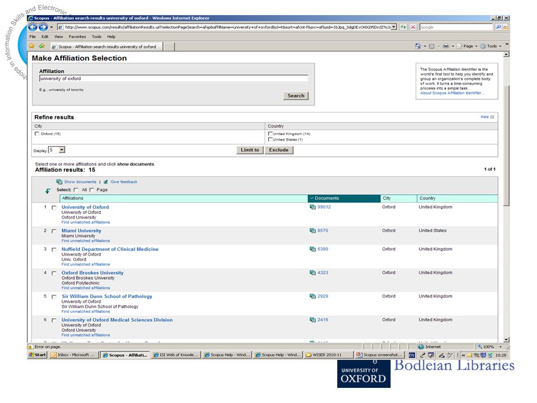Image resolution: width=537 pixels, height=403 pixels.
Task: Open the Home icon dropdown arrow
Action: [425, 46]
